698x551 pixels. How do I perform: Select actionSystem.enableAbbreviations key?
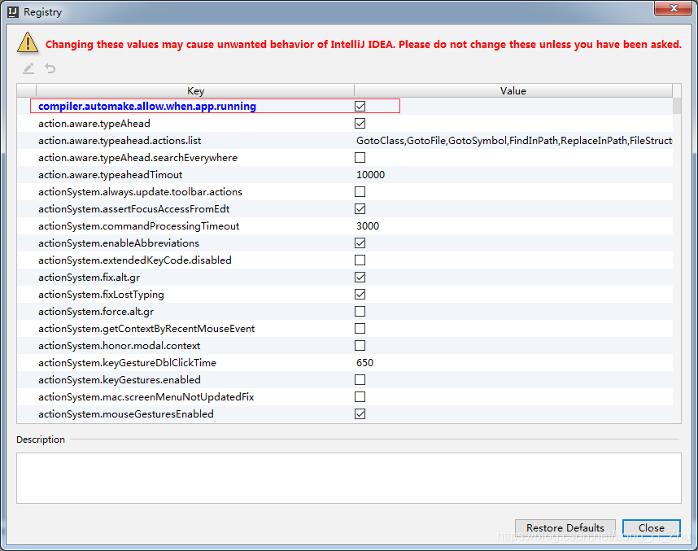pyautogui.click(x=119, y=243)
